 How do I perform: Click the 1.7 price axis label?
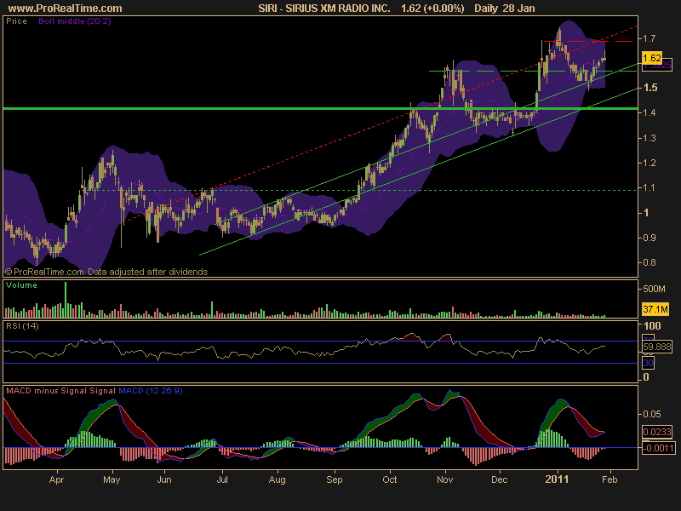(x=650, y=38)
